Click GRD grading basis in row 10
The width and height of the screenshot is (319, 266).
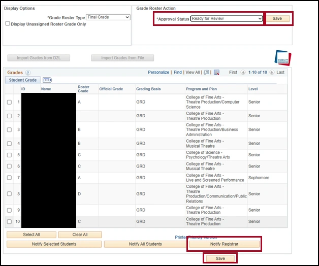[141, 221]
